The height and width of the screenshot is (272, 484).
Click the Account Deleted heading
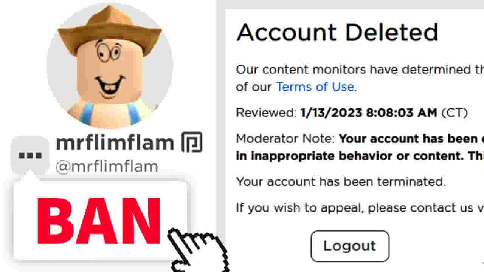[x=337, y=33]
